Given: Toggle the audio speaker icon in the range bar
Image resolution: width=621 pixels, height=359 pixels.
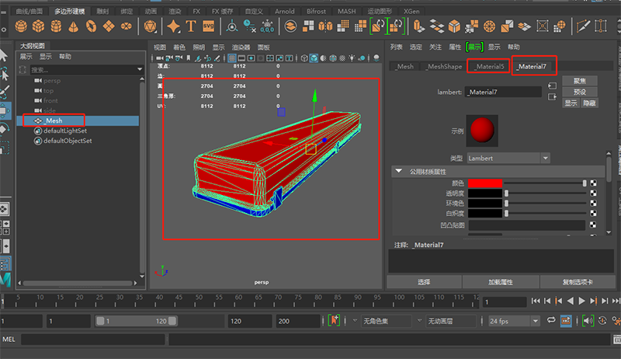Looking at the screenshot, I should pos(588,320).
